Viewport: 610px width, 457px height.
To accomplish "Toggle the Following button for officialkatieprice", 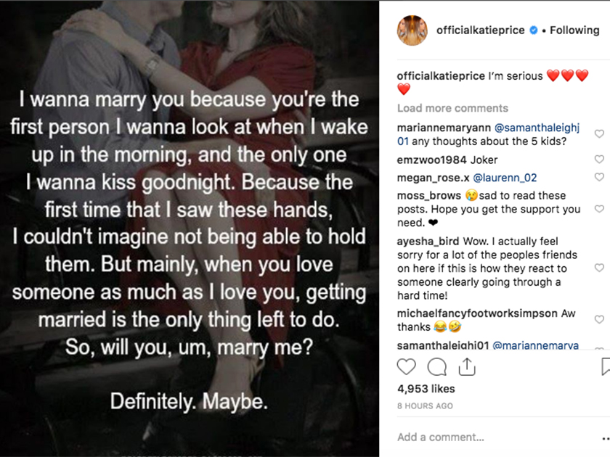I will (x=574, y=30).
